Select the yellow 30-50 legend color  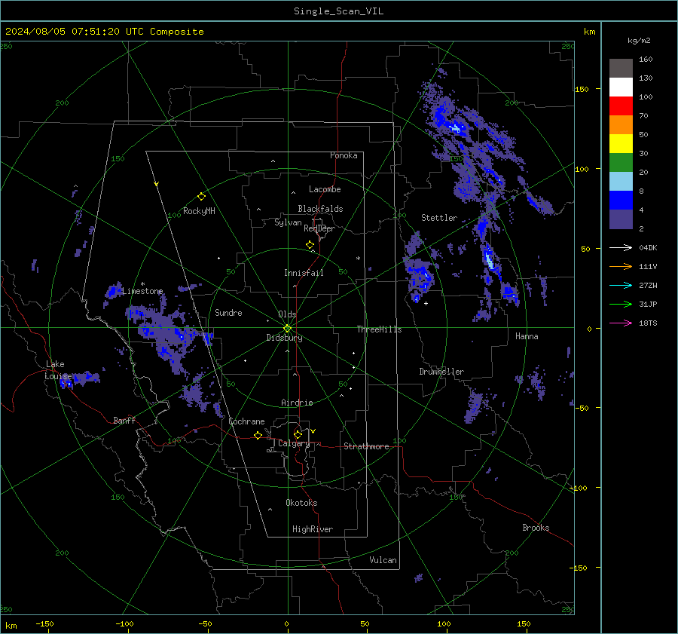pyautogui.click(x=621, y=144)
